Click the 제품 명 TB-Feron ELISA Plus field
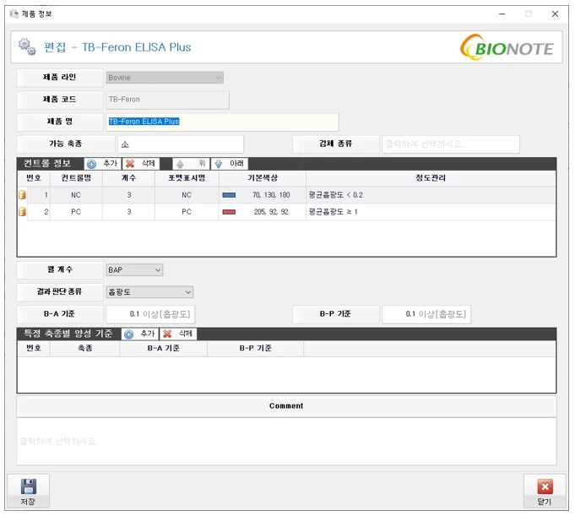The width and height of the screenshot is (575, 516). click(222, 122)
